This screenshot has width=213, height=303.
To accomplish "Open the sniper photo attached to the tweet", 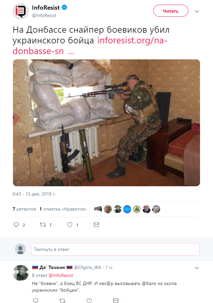I will [x=106, y=123].
